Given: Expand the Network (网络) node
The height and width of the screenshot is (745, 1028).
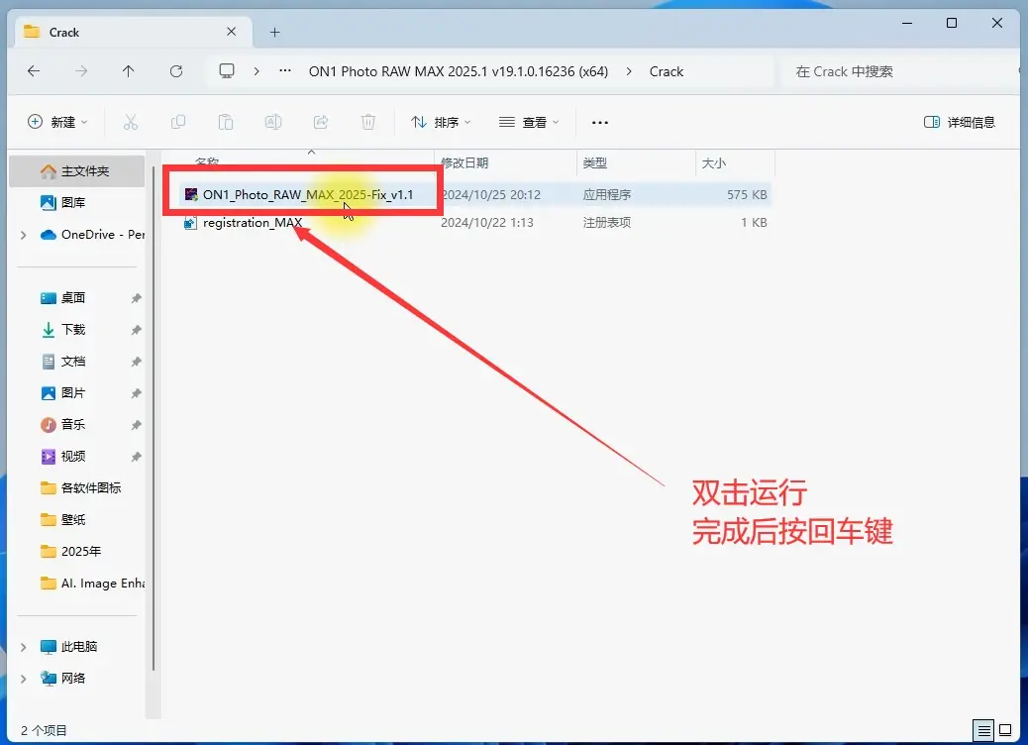Looking at the screenshot, I should 24,679.
